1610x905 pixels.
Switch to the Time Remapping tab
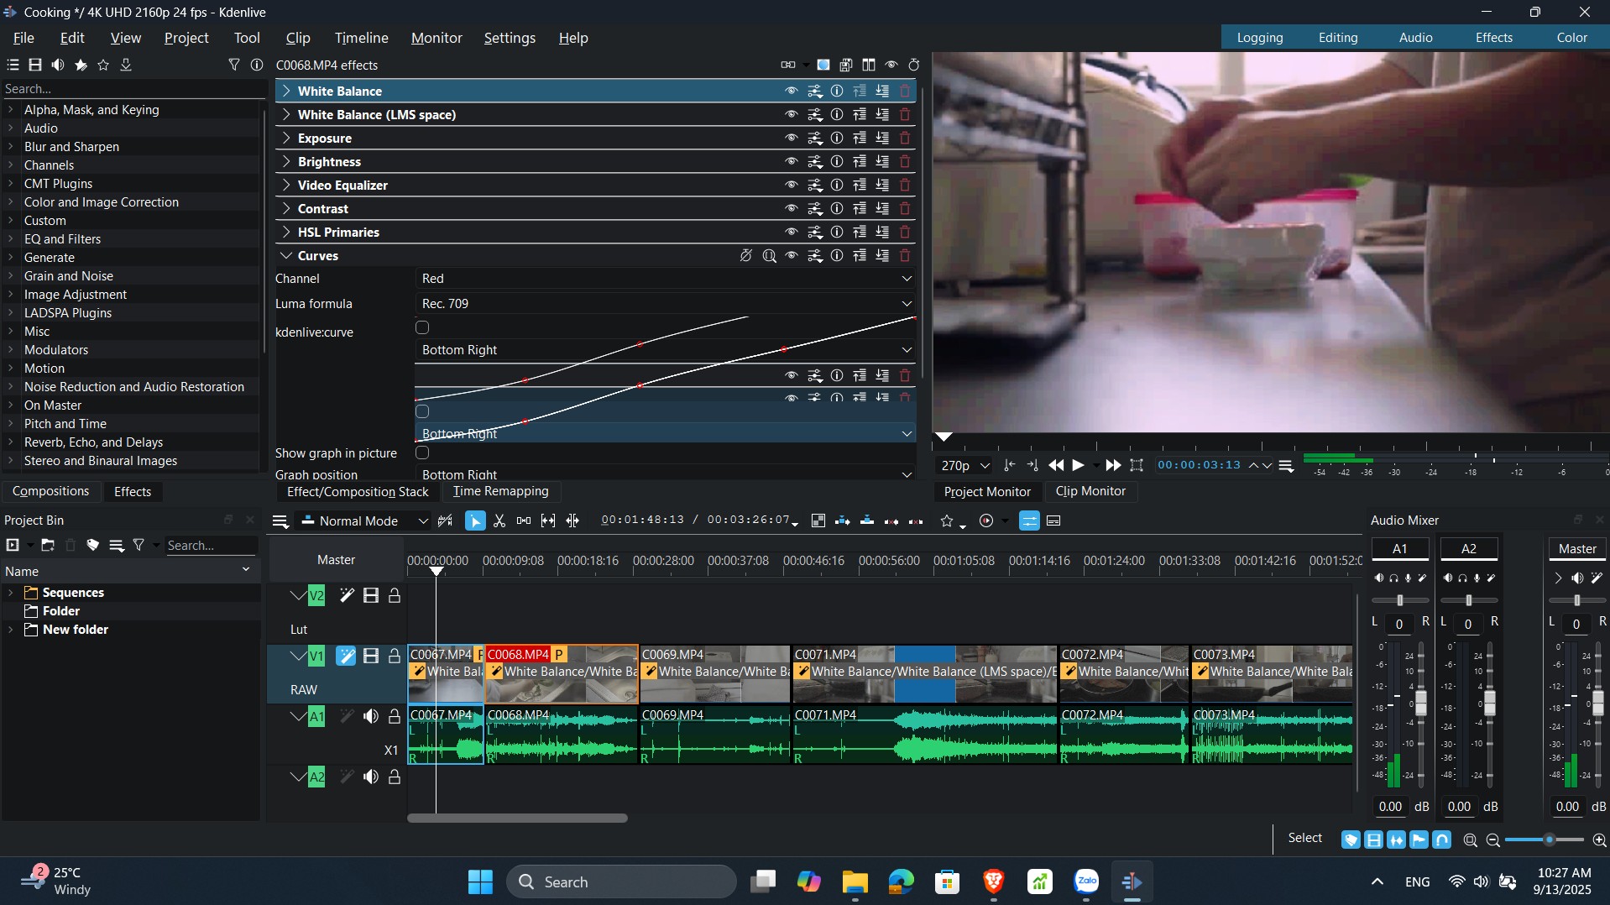(x=500, y=492)
